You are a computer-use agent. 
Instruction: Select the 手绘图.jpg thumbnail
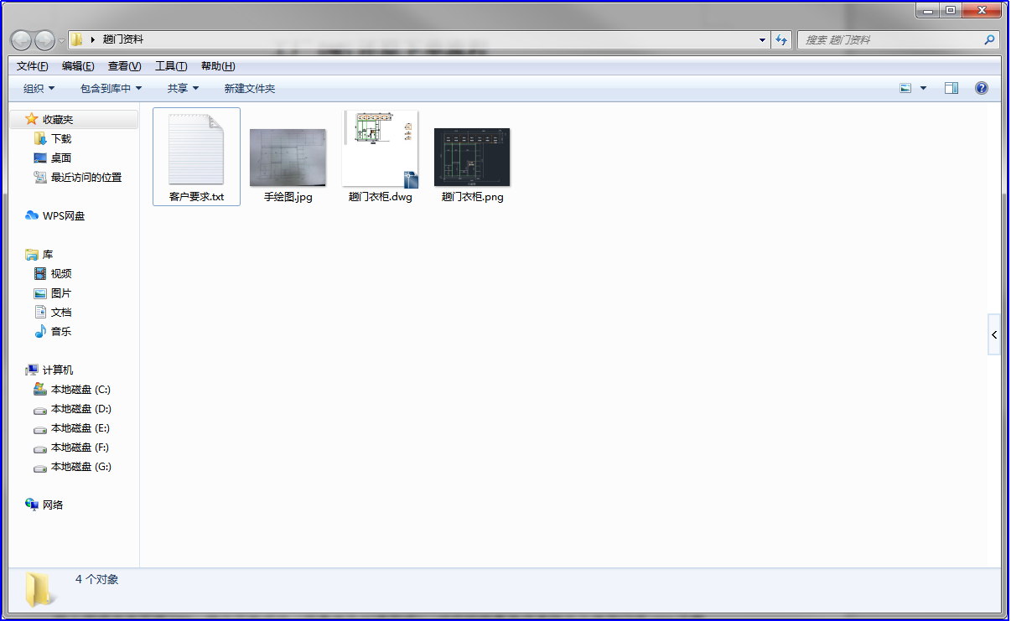288,158
